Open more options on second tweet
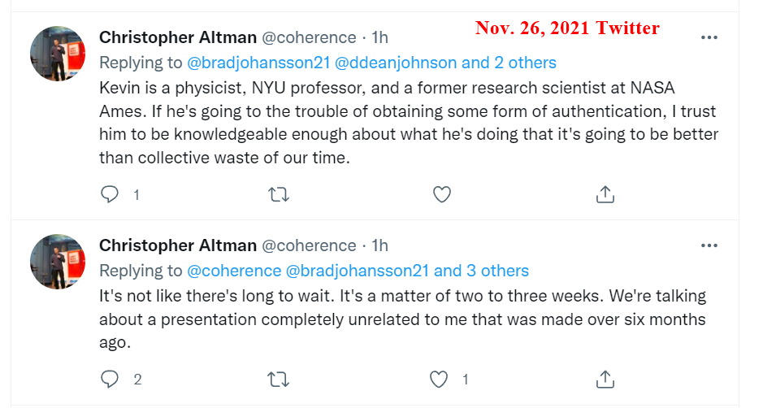 coord(709,245)
